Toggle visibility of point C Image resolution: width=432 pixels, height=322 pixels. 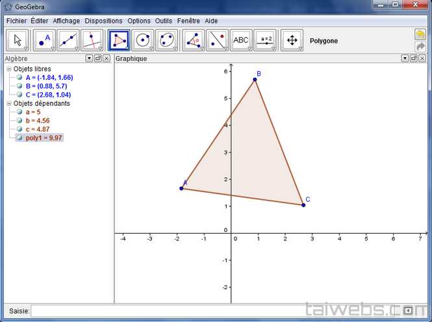(x=19, y=94)
